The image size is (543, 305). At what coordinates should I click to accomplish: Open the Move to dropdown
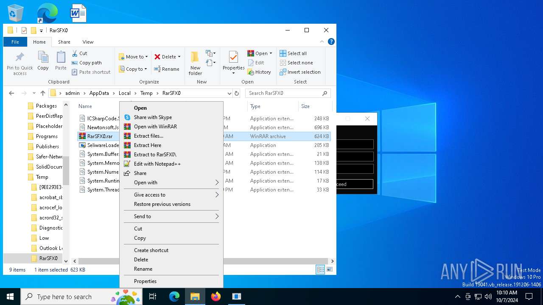(133, 57)
